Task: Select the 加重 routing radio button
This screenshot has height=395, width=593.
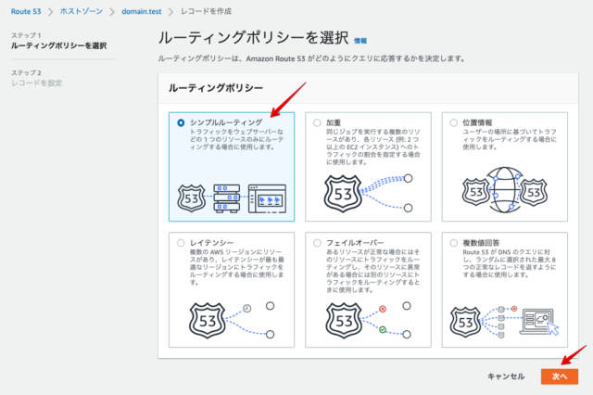Action: tap(317, 122)
